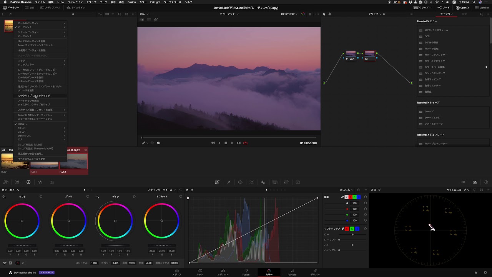Open the Clip node graph dropdown
Image resolution: width=492 pixels, height=277 pixels.
pyautogui.click(x=375, y=14)
